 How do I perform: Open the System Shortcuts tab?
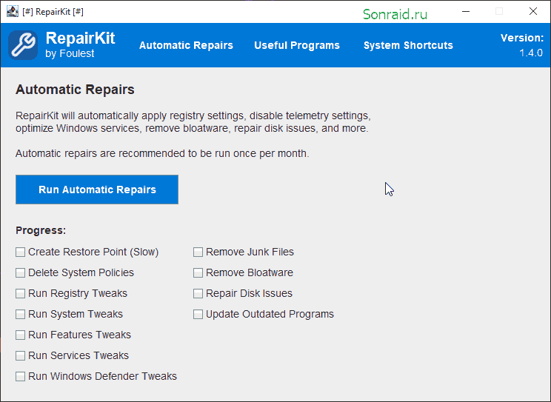(408, 45)
